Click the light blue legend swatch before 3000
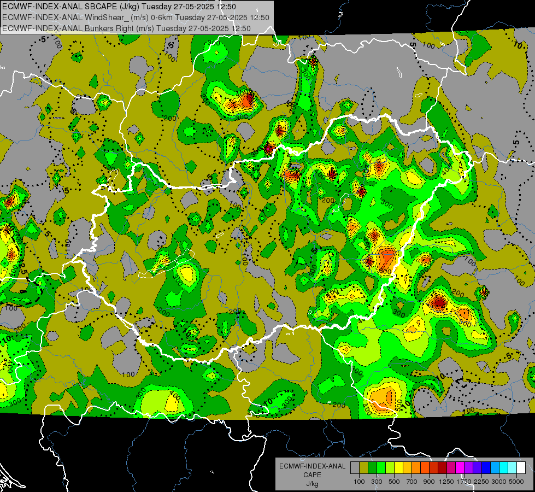Image resolution: width=535 pixels, height=492 pixels. (495, 468)
